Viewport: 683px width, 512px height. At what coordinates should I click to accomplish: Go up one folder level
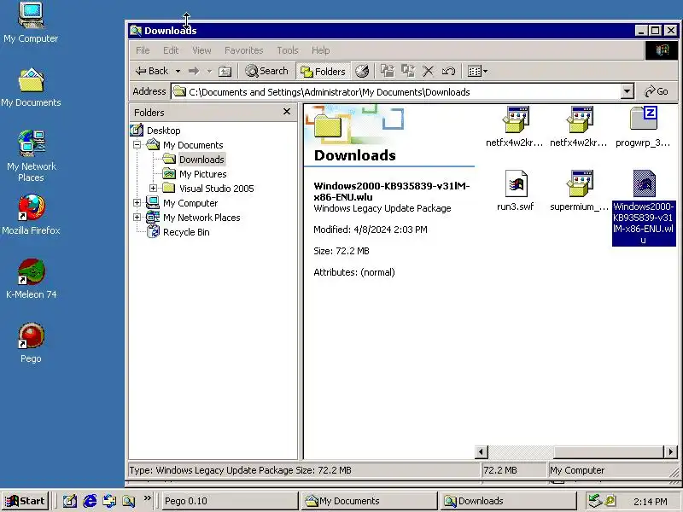(225, 71)
